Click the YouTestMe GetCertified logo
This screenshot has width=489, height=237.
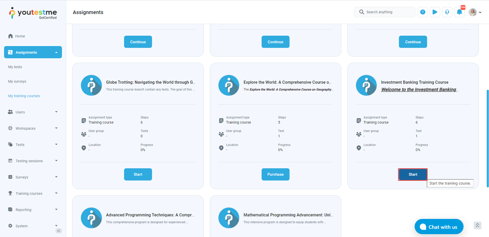33,13
